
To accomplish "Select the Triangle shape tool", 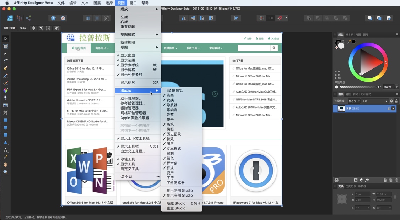I will [x=5, y=142].
